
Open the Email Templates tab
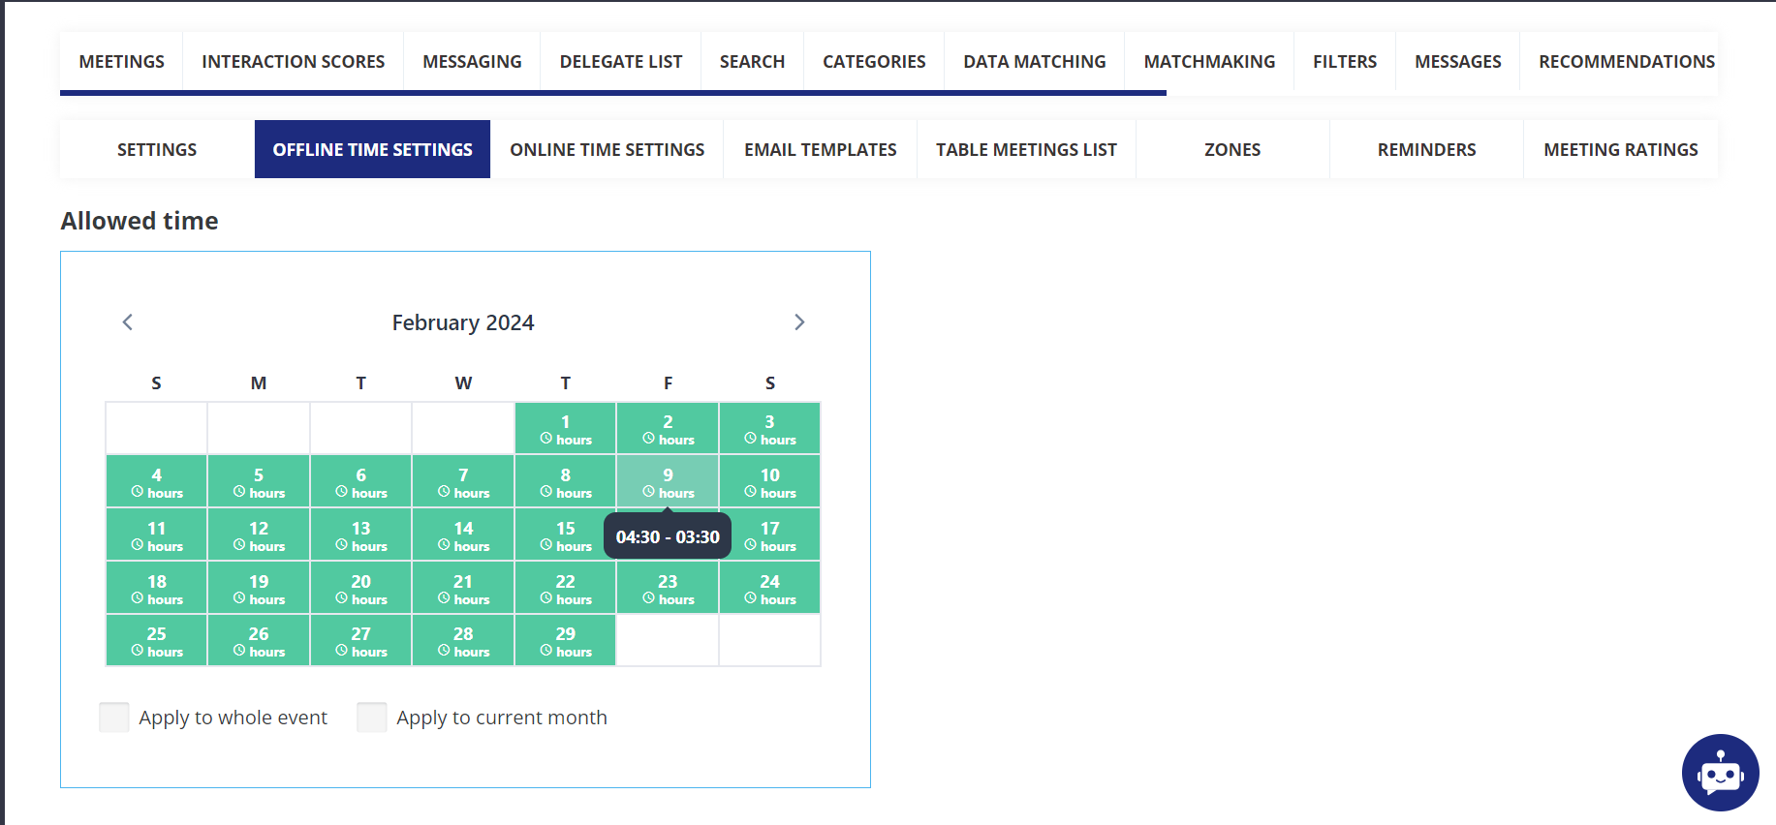click(820, 149)
